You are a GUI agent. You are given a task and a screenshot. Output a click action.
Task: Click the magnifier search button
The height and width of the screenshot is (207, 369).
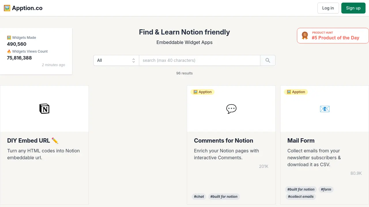coord(268,60)
